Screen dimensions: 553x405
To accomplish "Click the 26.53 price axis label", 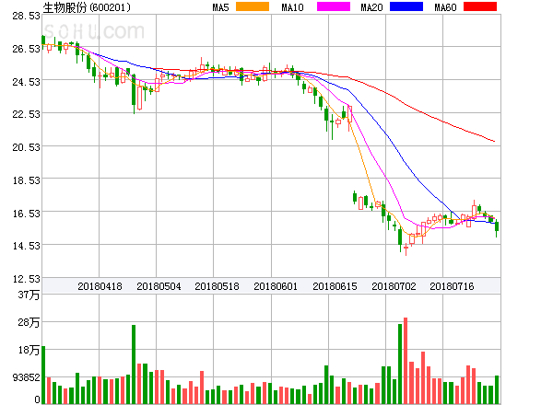I will pos(26,49).
